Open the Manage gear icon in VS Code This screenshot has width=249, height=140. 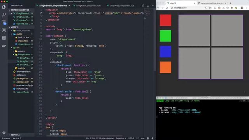(x=4, y=133)
